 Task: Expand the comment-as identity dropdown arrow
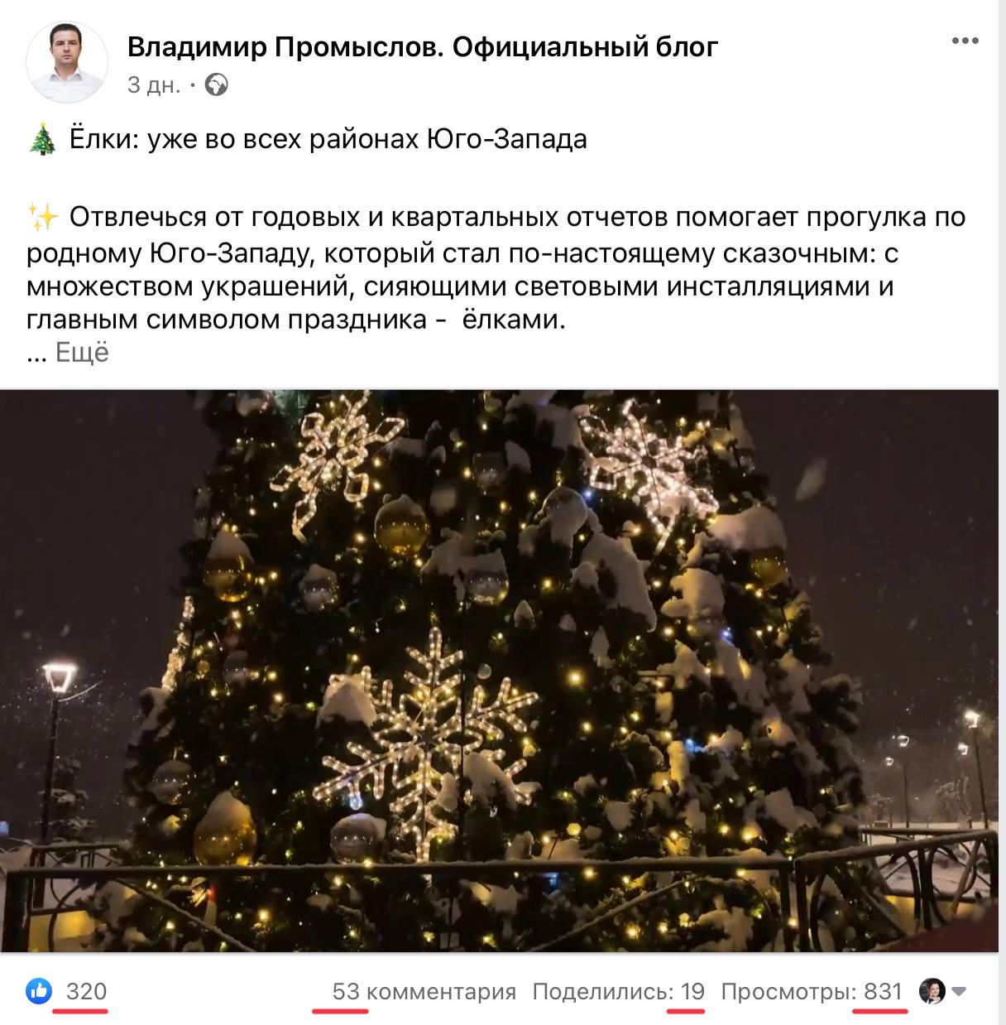click(960, 991)
